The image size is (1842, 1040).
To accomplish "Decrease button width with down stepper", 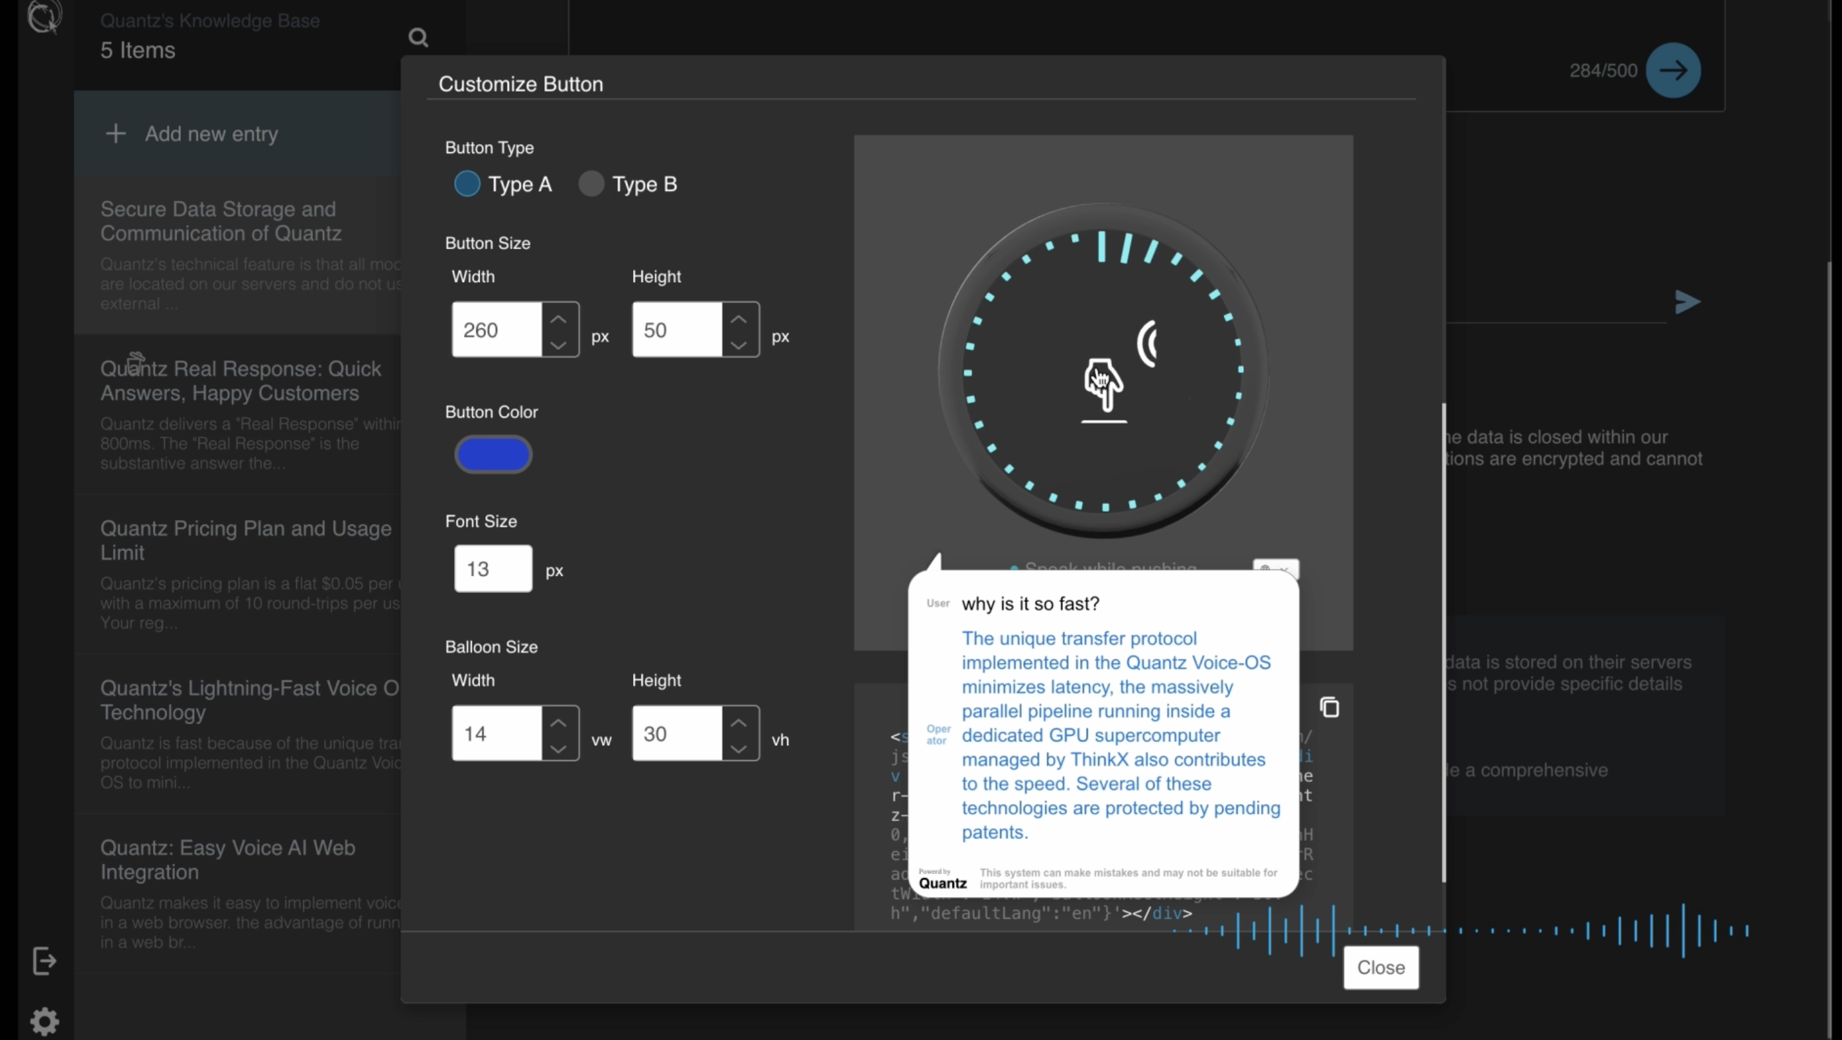I will tap(558, 344).
